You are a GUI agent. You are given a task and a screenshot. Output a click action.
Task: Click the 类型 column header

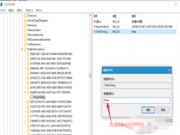(114, 16)
